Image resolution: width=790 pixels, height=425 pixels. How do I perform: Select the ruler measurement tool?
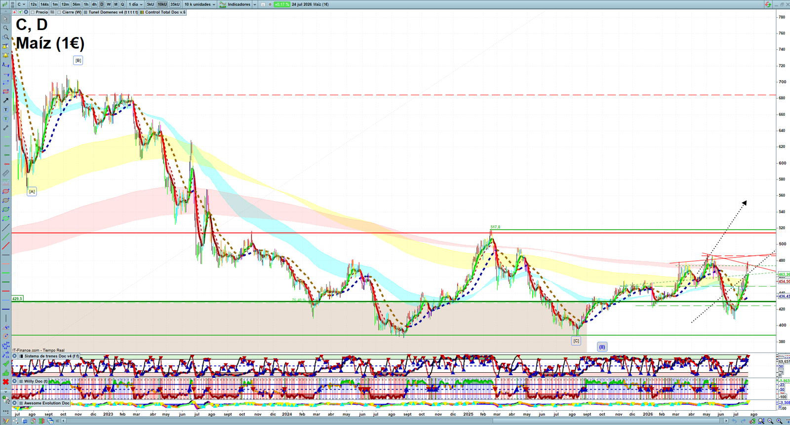point(5,173)
